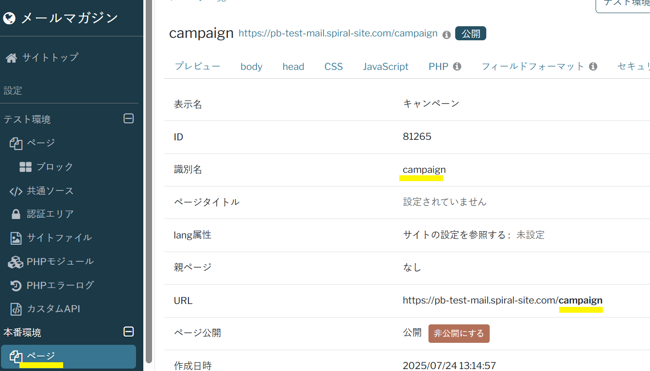
Task: Click 非公開にする button
Action: (459, 334)
